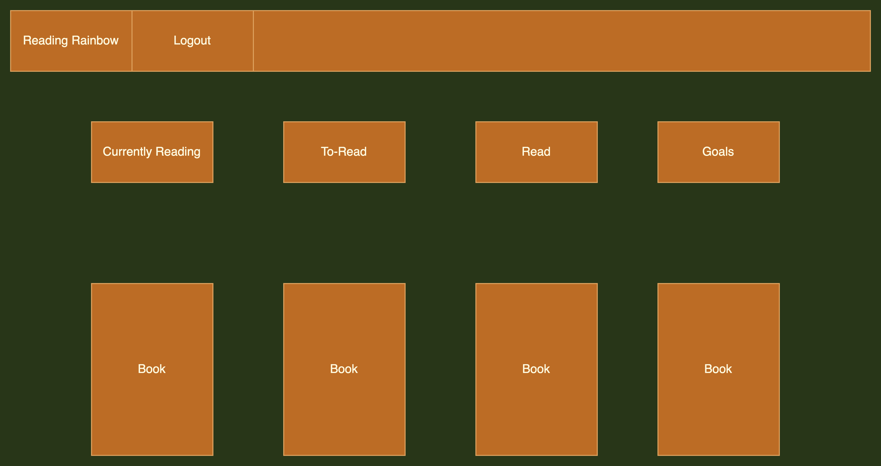Show the To-Read book list

tap(344, 152)
